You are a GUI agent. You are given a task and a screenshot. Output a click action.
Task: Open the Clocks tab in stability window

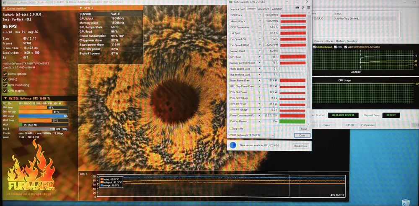click(x=329, y=41)
